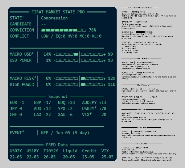Click the %29 value
The width and height of the screenshot is (185, 168).
click(x=112, y=78)
